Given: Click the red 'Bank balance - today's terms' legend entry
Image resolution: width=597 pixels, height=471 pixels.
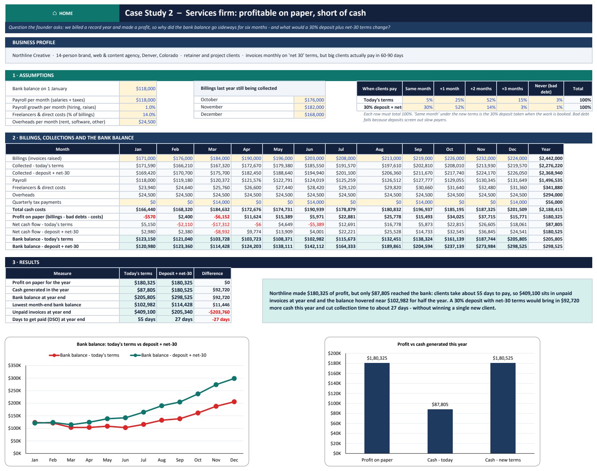Looking at the screenshot, I should pyautogui.click(x=84, y=355).
